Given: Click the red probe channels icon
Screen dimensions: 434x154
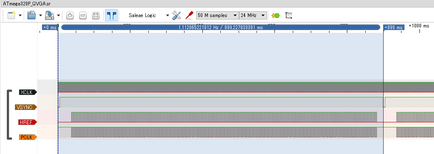Looking at the screenshot, I should [x=190, y=15].
